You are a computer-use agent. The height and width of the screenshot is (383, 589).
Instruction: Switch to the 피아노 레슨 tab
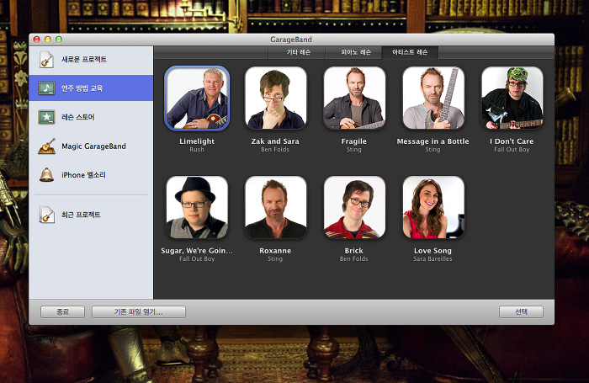point(354,52)
